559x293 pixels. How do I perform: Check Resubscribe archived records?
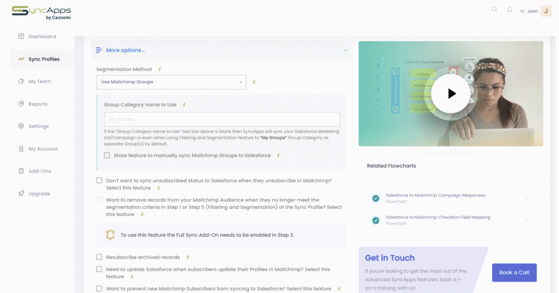tap(99, 257)
